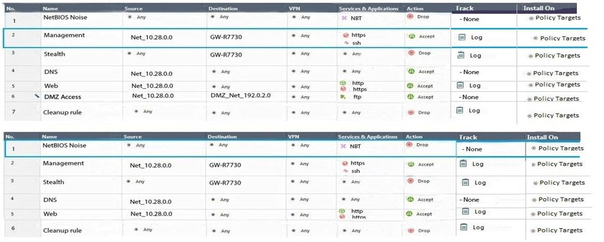The image size is (604, 242).
Task: Click the Net_10.28.0.0 source in lower Web rule
Action: [x=151, y=214]
